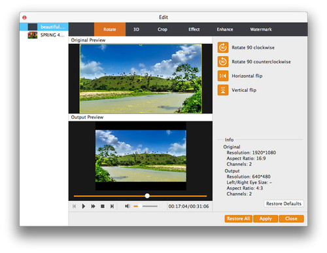Click the Rotate 90 clockwise icon
Image resolution: width=327 pixels, height=253 pixels.
(x=223, y=48)
